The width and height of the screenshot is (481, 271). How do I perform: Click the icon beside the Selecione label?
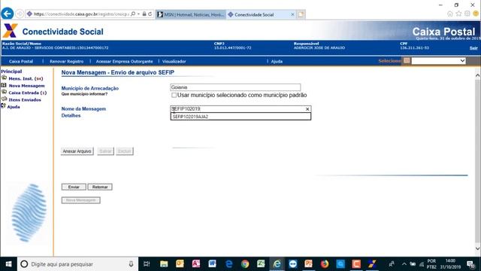407,61
